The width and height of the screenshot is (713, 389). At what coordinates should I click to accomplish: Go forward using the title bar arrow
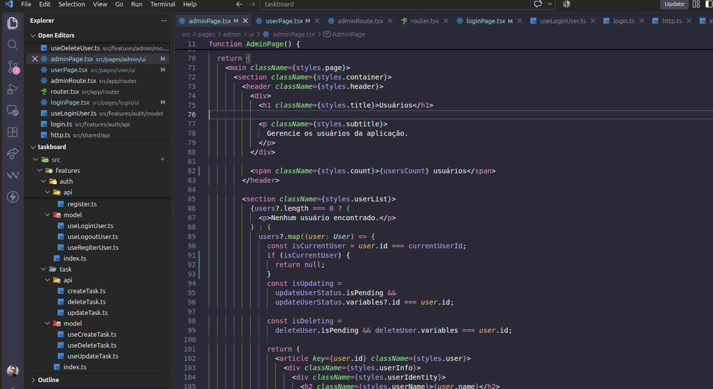click(252, 4)
